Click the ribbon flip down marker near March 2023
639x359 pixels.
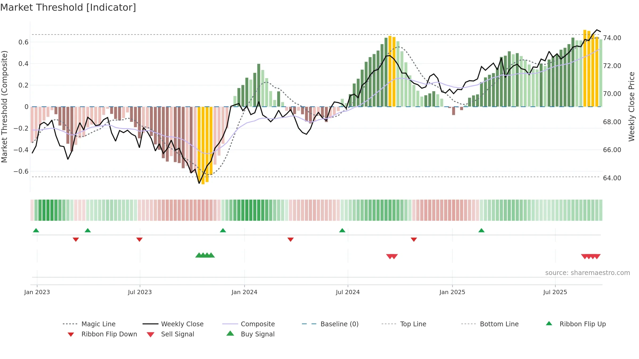pyautogui.click(x=76, y=240)
